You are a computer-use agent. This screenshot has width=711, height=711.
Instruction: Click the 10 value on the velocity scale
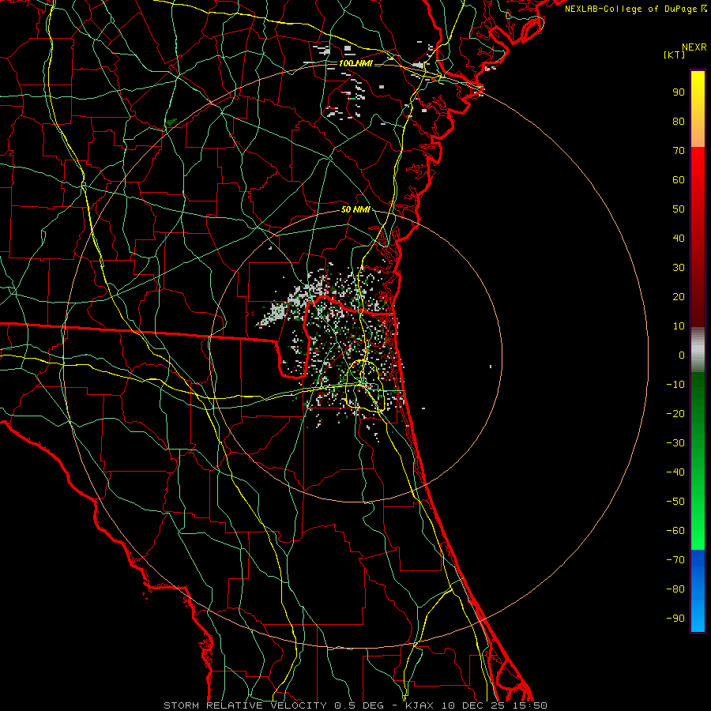click(679, 326)
